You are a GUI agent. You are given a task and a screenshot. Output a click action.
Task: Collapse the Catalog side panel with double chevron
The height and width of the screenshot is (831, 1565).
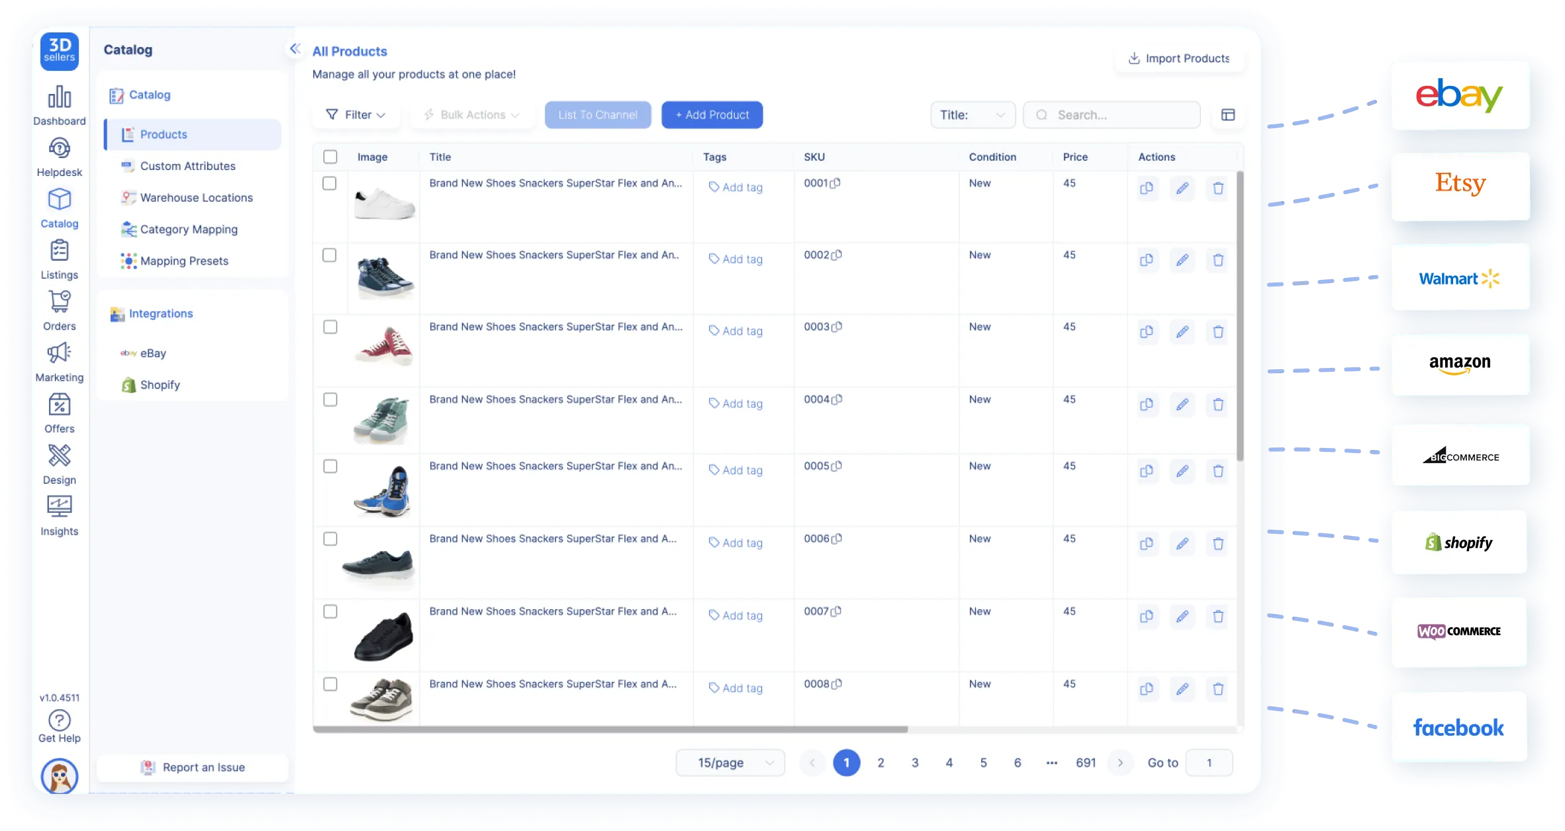coord(295,48)
